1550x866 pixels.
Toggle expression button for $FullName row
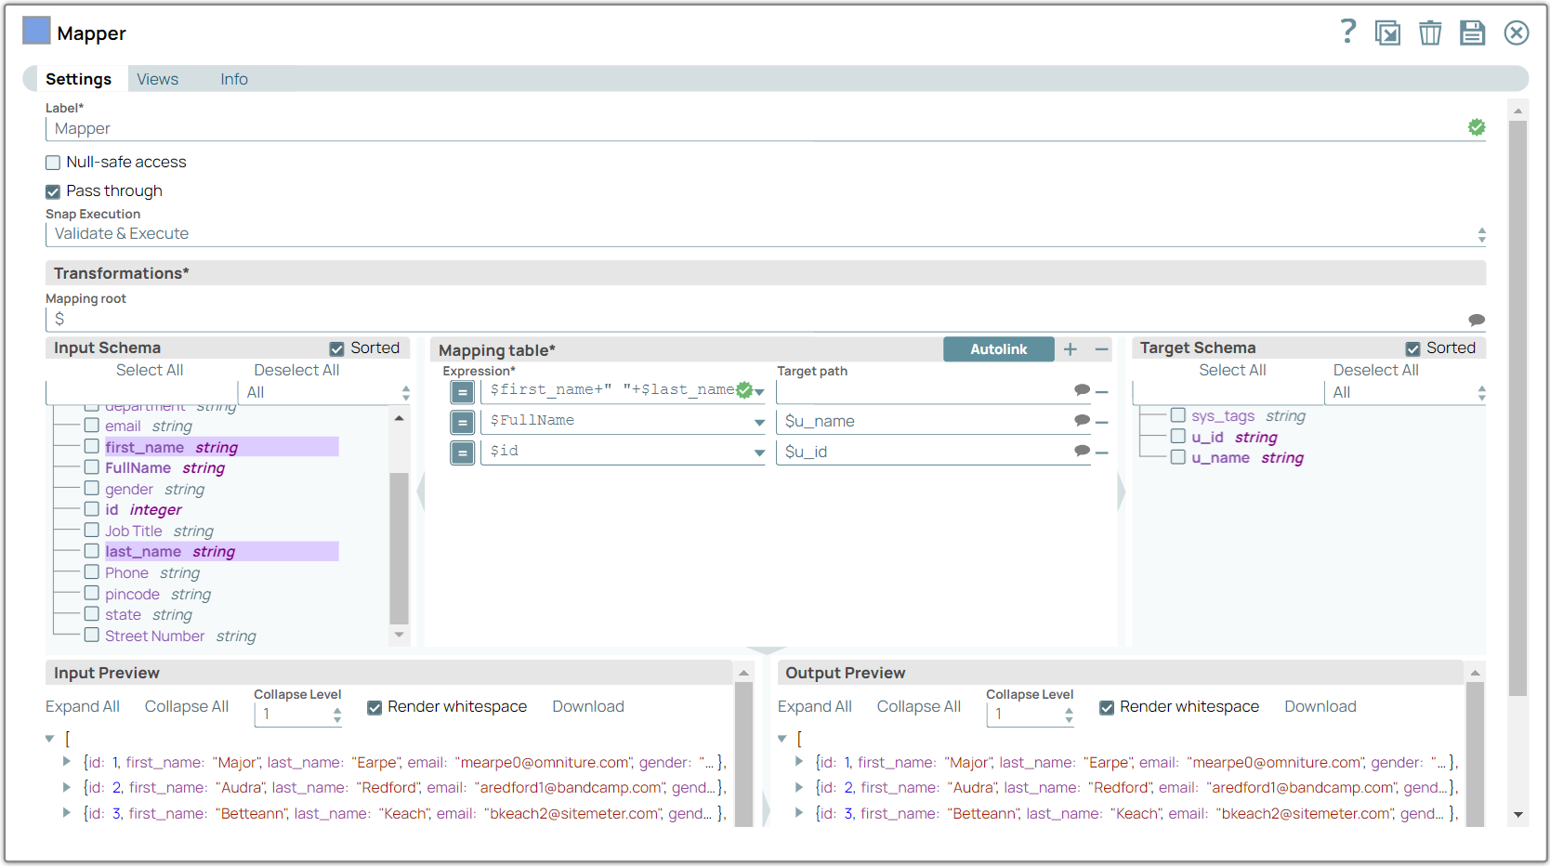(x=462, y=422)
